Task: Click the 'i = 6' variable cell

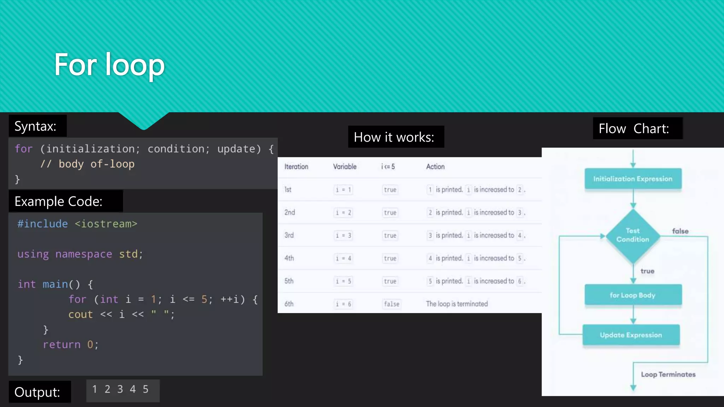Action: click(343, 304)
